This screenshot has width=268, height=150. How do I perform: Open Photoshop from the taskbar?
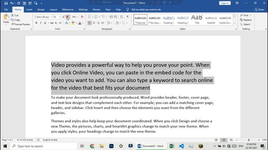point(111,146)
